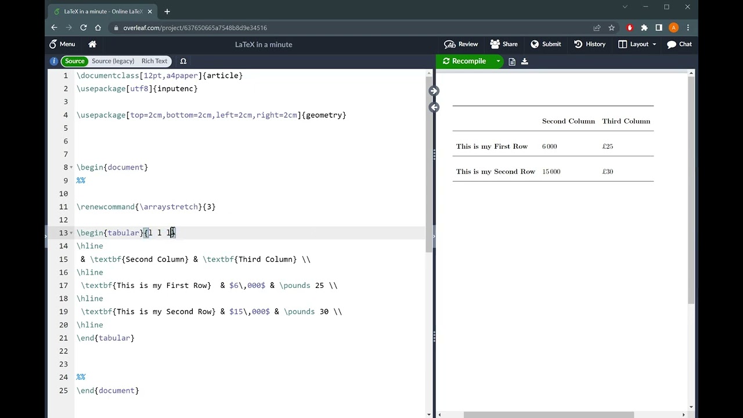Go back in browser history
743x418 pixels.
coord(54,27)
